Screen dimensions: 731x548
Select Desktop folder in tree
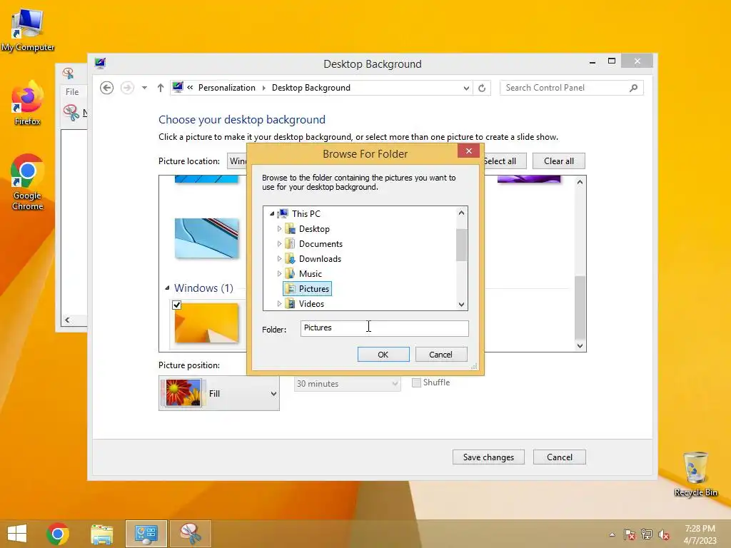pos(314,229)
